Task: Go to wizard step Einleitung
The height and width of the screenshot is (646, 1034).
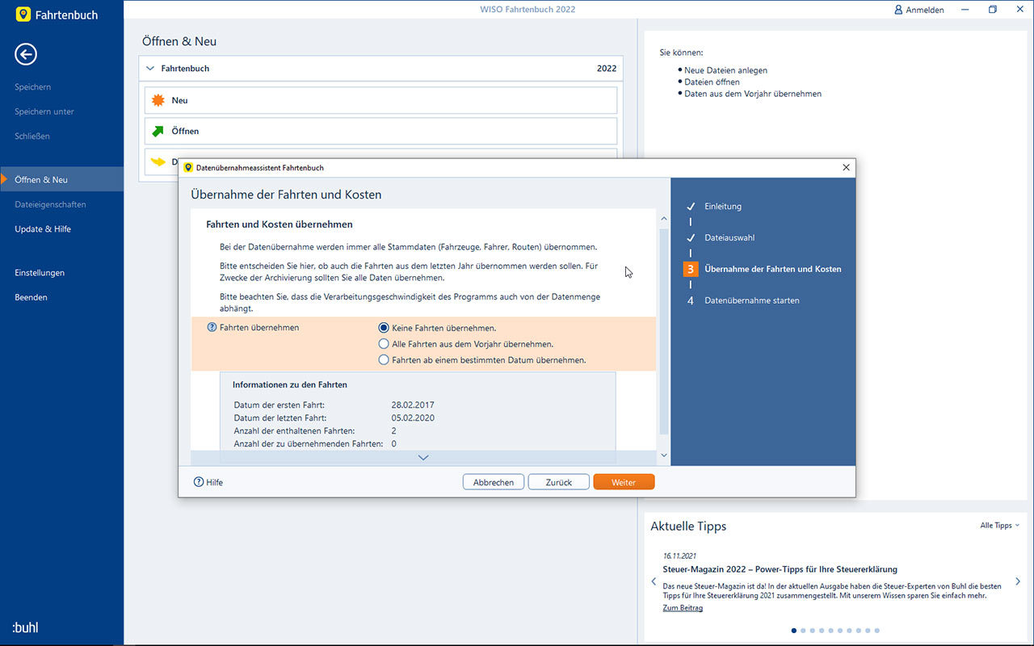Action: 723,206
